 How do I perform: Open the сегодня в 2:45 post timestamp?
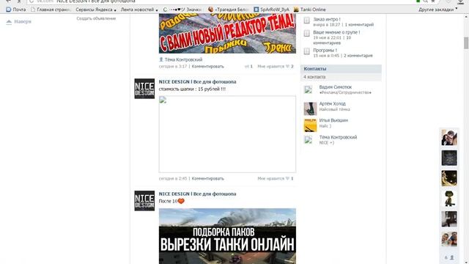pyautogui.click(x=173, y=178)
